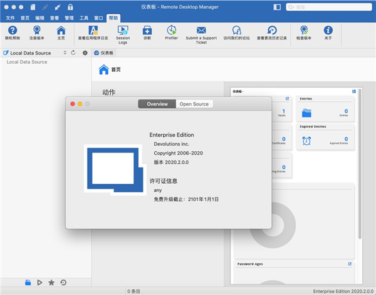Viewport: 376px width, 295px height.
Task: Click Expired Entries alarm clock icon
Action: pyautogui.click(x=306, y=141)
